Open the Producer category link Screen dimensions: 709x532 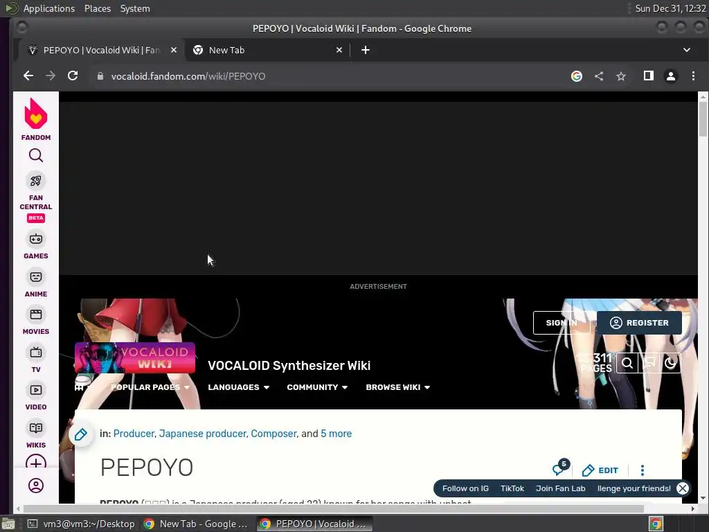(x=134, y=434)
